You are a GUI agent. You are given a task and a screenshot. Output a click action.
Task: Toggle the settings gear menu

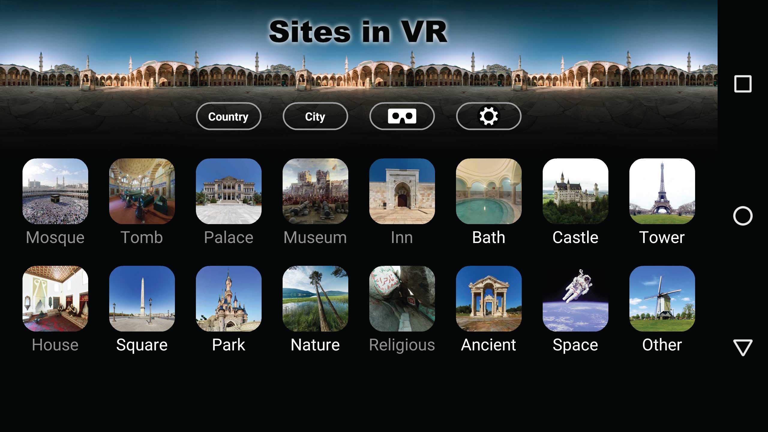pyautogui.click(x=488, y=116)
